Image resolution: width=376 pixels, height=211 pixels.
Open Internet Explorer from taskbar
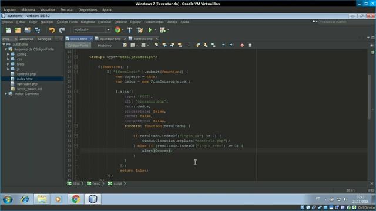tap(25, 199)
